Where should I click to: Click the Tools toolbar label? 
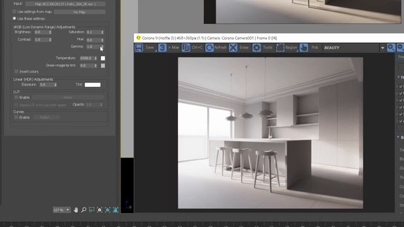pos(268,48)
